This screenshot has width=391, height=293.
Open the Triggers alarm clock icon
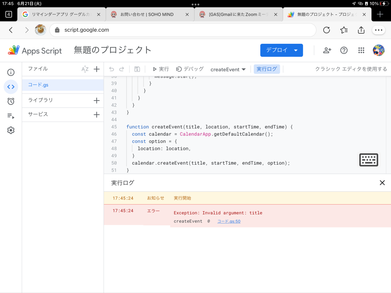(11, 101)
